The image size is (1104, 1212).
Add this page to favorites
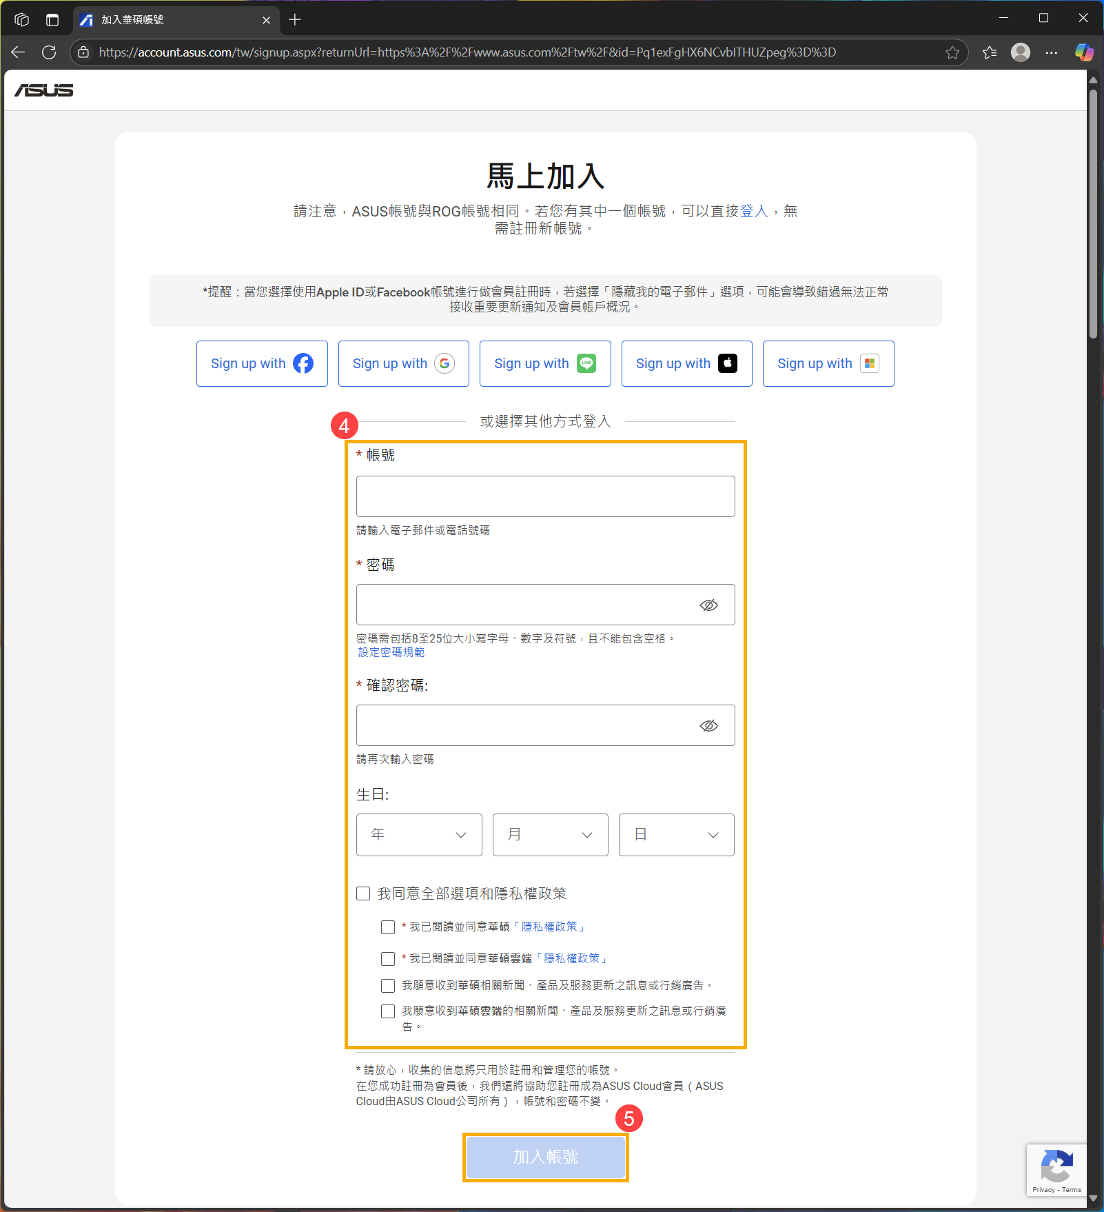(x=952, y=52)
